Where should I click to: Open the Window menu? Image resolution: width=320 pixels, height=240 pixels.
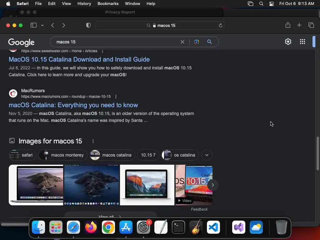[x=132, y=4]
